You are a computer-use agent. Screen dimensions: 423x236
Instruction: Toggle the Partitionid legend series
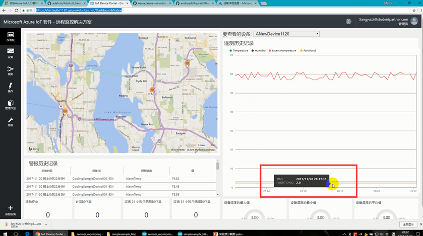click(x=308, y=51)
